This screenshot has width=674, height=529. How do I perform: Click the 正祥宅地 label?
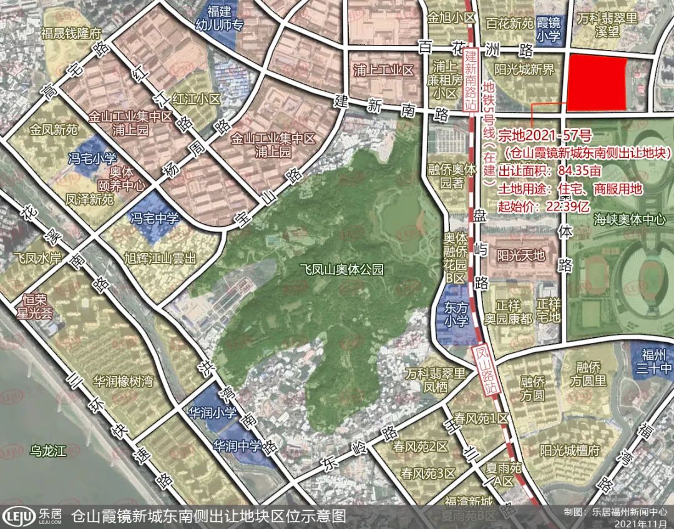click(x=549, y=310)
